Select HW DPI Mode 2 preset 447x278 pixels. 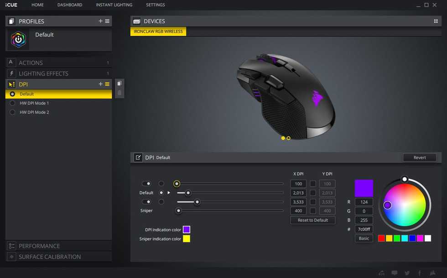[58, 112]
